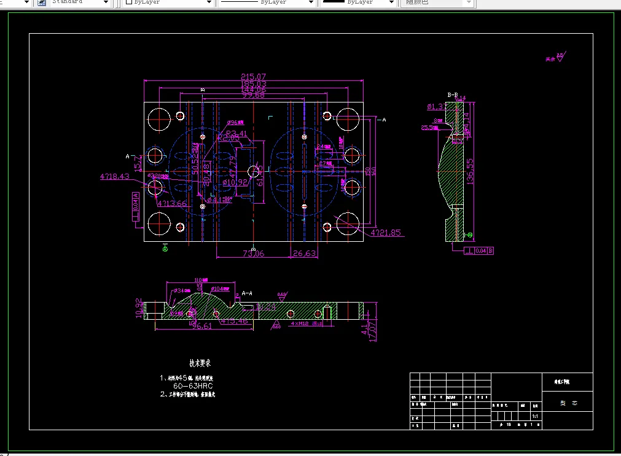Select the ø1.37 dimension in B-B view
This screenshot has width=621, height=456.
click(x=437, y=106)
